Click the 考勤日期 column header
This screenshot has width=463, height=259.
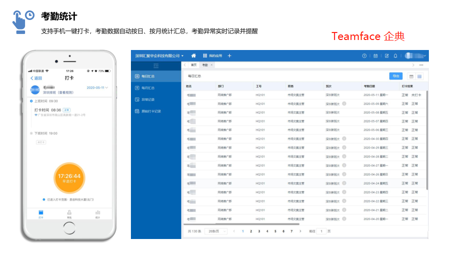(x=369, y=86)
